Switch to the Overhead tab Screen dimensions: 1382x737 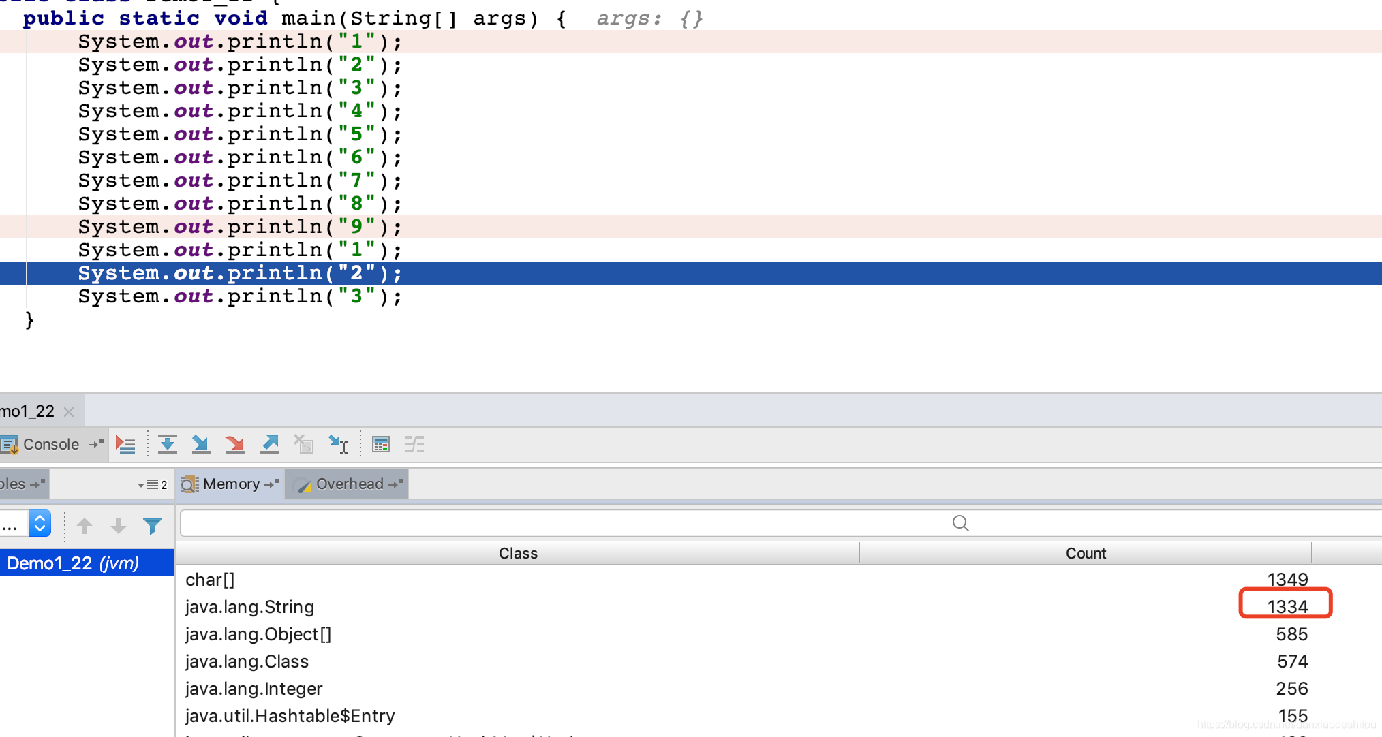[x=349, y=484]
